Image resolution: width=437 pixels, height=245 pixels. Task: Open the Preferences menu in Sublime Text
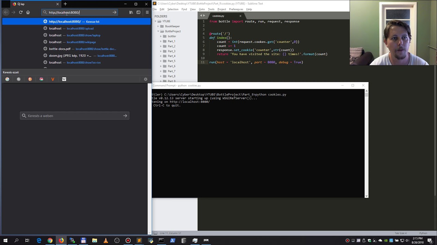(x=236, y=9)
